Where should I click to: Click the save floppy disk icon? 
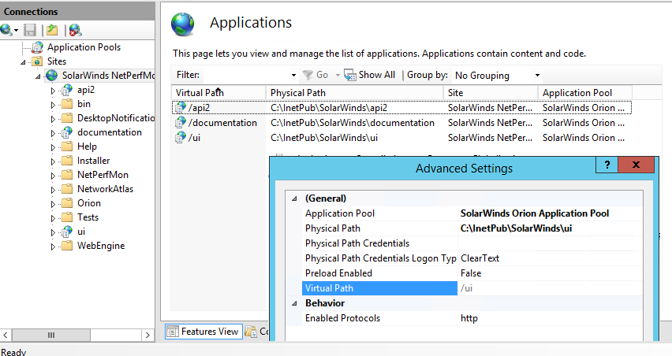pos(29,30)
